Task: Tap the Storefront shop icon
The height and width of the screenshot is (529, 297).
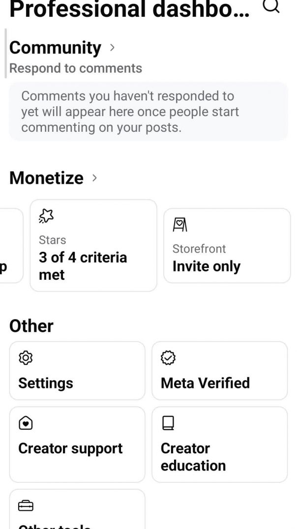Action: (x=180, y=225)
